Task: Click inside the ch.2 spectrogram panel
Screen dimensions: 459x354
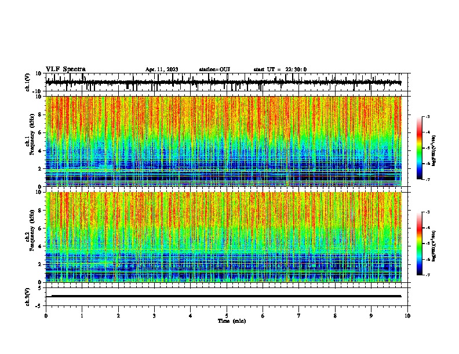Action: pos(224,237)
